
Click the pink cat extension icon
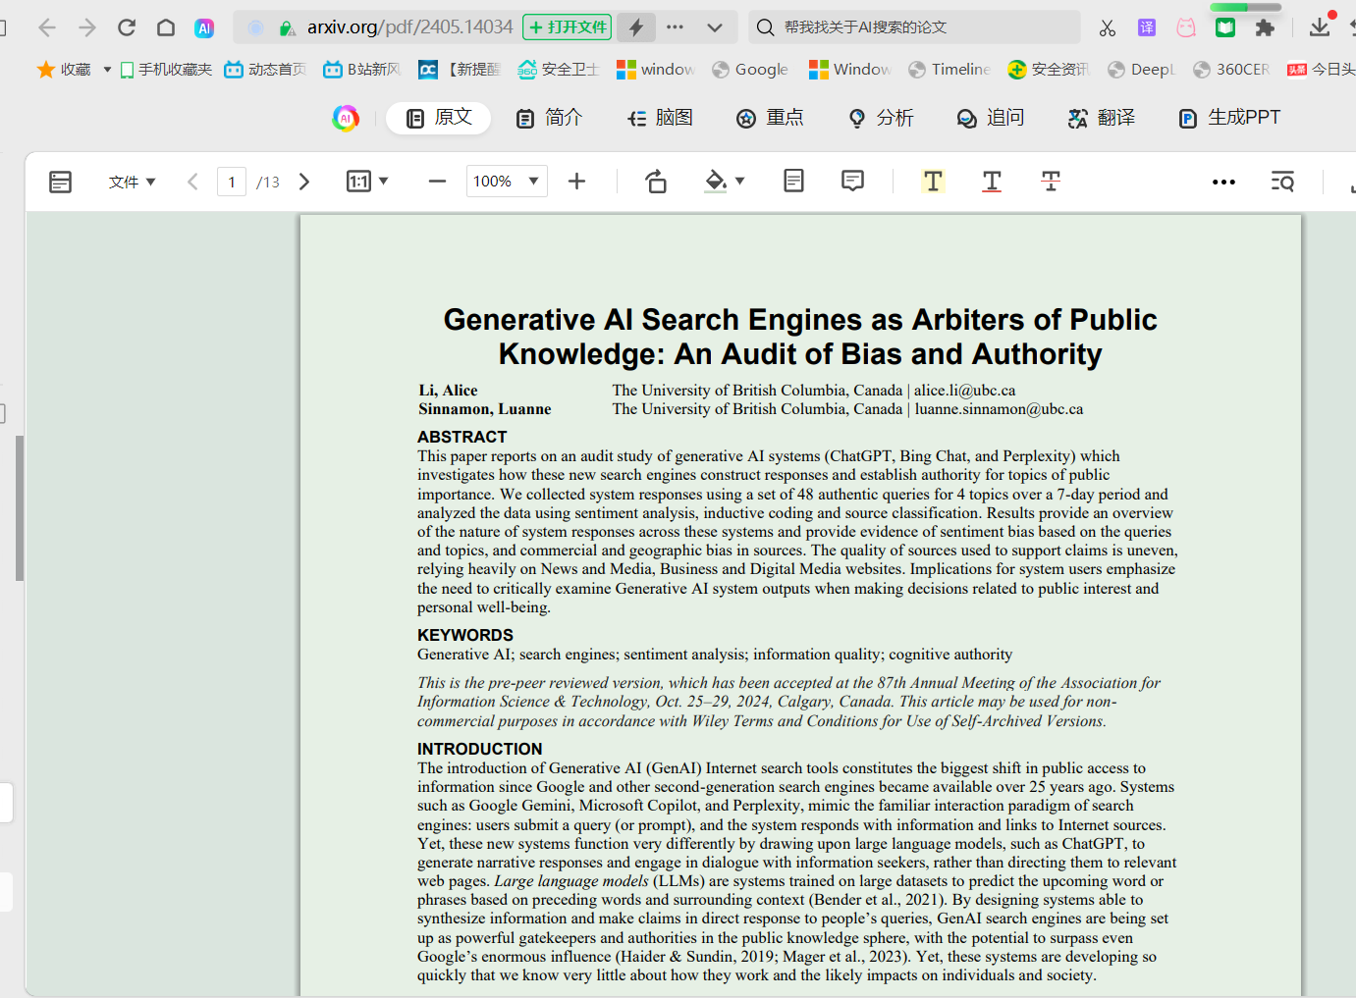[1186, 27]
